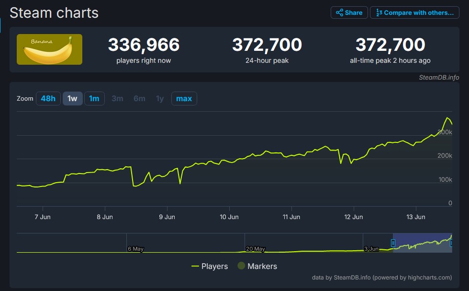Switch chart zoom to 1m
469x291 pixels.
(94, 99)
